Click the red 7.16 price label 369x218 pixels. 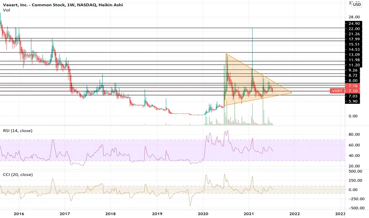353,86
